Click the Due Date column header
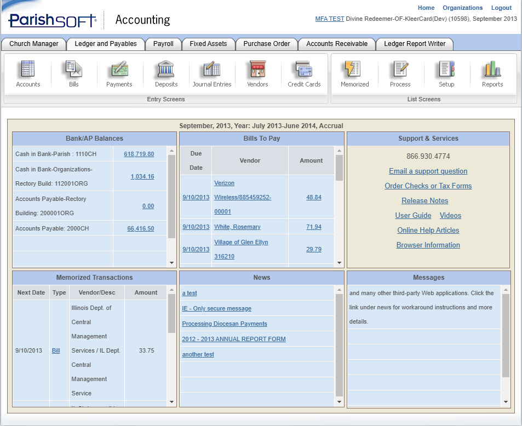This screenshot has height=426, width=522. click(x=196, y=161)
